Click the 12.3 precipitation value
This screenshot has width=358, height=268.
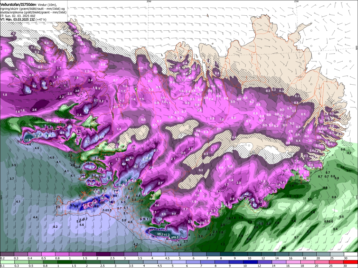tap(103, 198)
